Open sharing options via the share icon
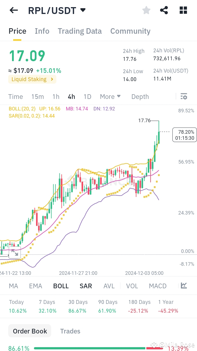 (x=164, y=10)
